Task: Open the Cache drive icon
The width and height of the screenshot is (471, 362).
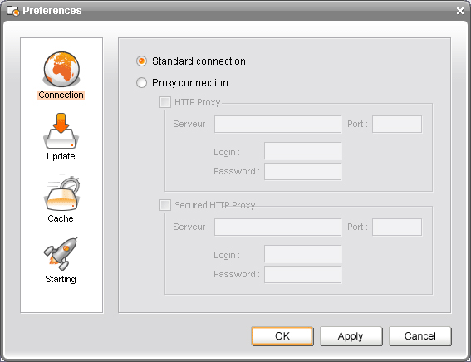Action: [x=61, y=193]
